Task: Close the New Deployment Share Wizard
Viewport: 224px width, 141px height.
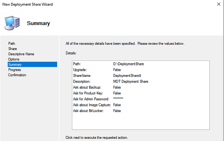Action: tap(218, 4)
